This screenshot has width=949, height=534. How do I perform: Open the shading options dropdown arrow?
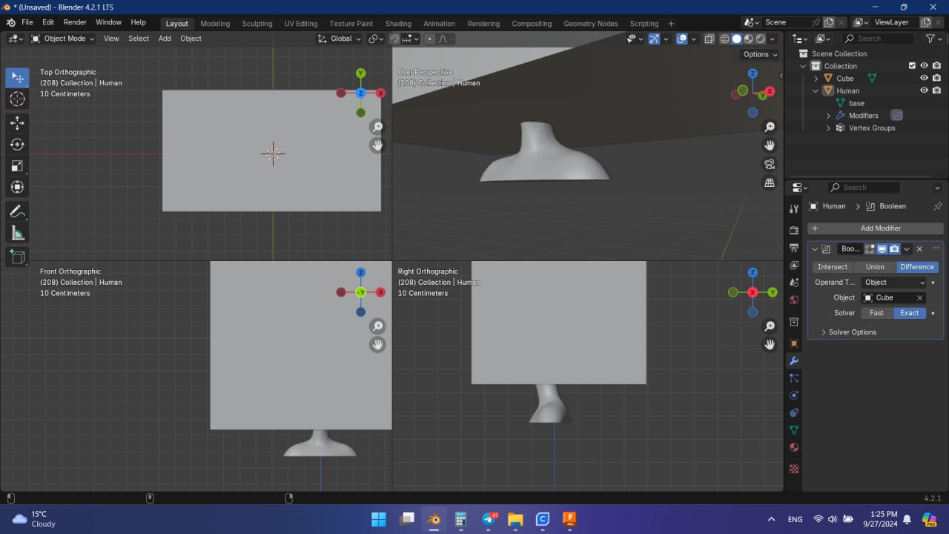click(773, 39)
